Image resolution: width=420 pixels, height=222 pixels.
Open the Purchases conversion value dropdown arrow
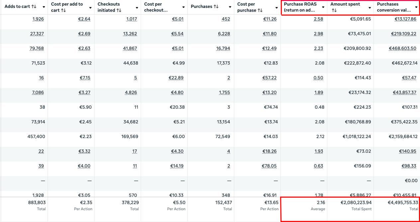[x=416, y=7]
